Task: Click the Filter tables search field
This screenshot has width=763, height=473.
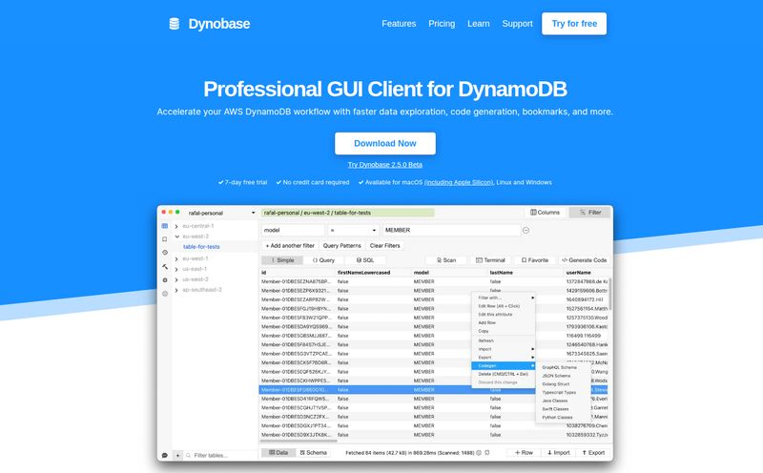Action: [x=221, y=456]
